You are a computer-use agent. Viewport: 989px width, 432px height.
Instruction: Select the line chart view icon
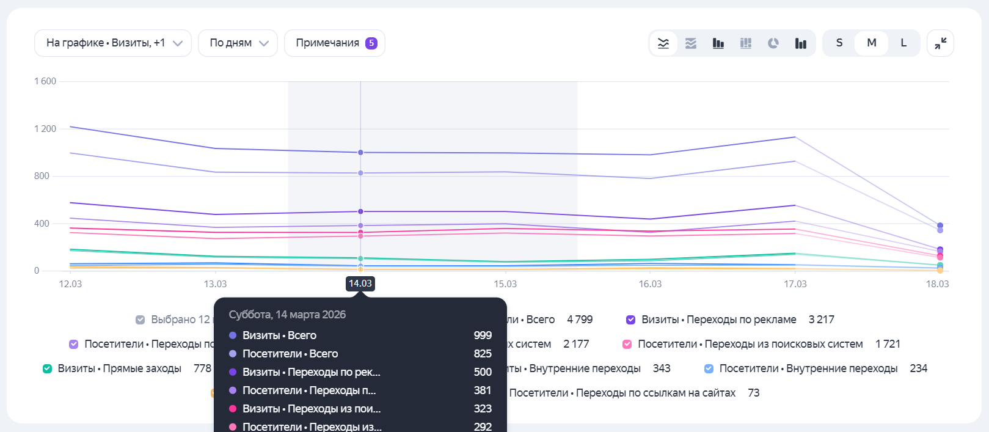[x=663, y=43]
